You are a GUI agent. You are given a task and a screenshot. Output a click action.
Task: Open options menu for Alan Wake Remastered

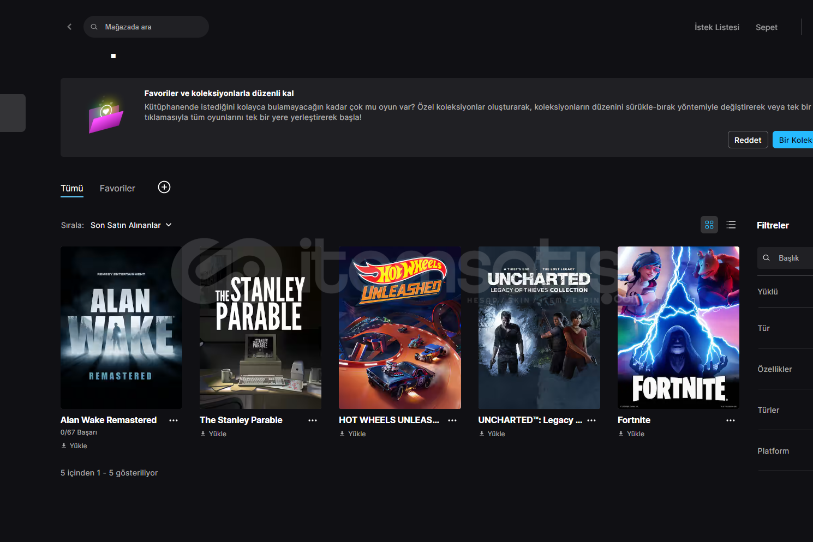pyautogui.click(x=174, y=420)
